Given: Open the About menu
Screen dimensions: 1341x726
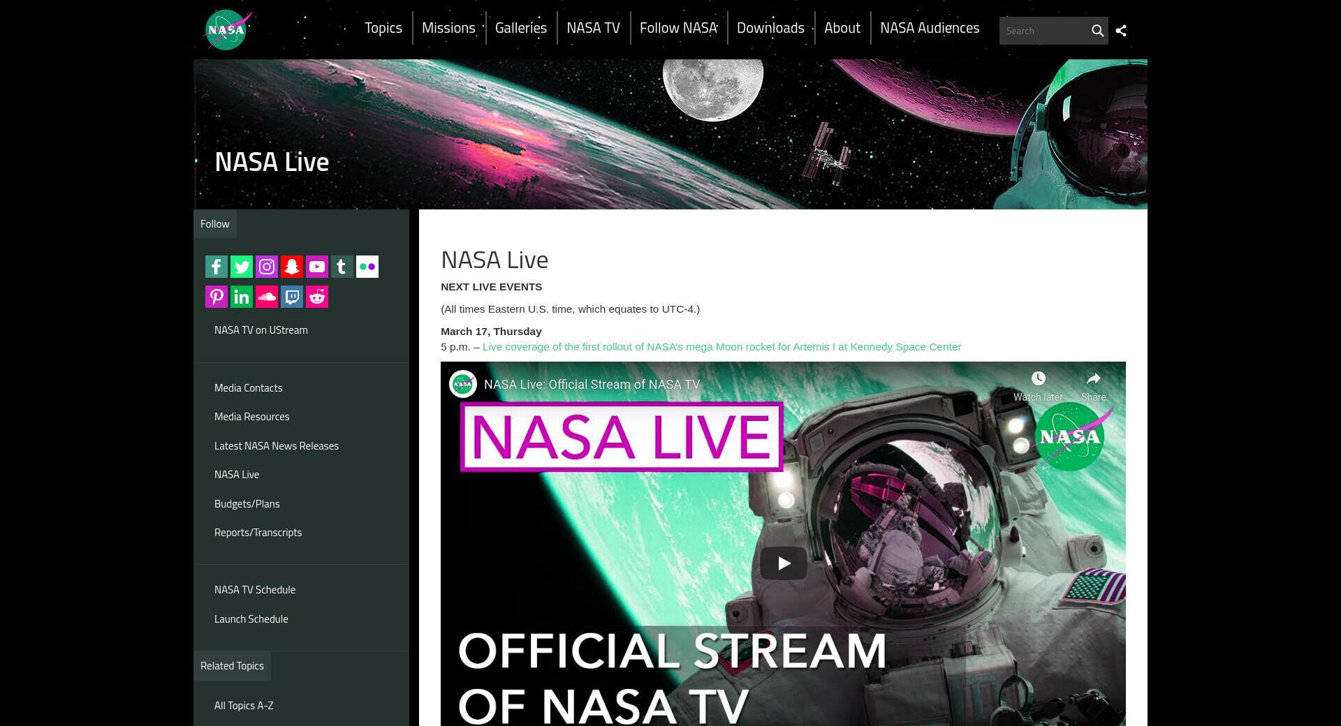Looking at the screenshot, I should tap(842, 28).
